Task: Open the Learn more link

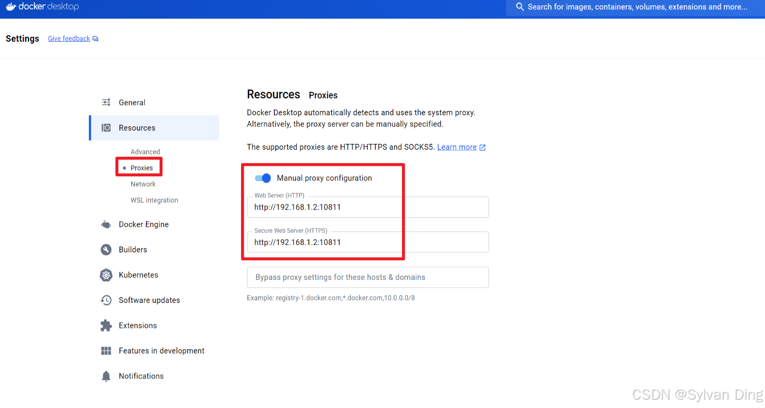Action: coord(457,147)
